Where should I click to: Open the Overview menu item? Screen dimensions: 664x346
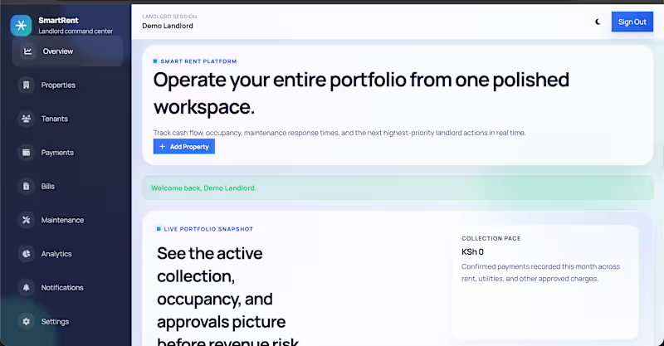click(68, 51)
